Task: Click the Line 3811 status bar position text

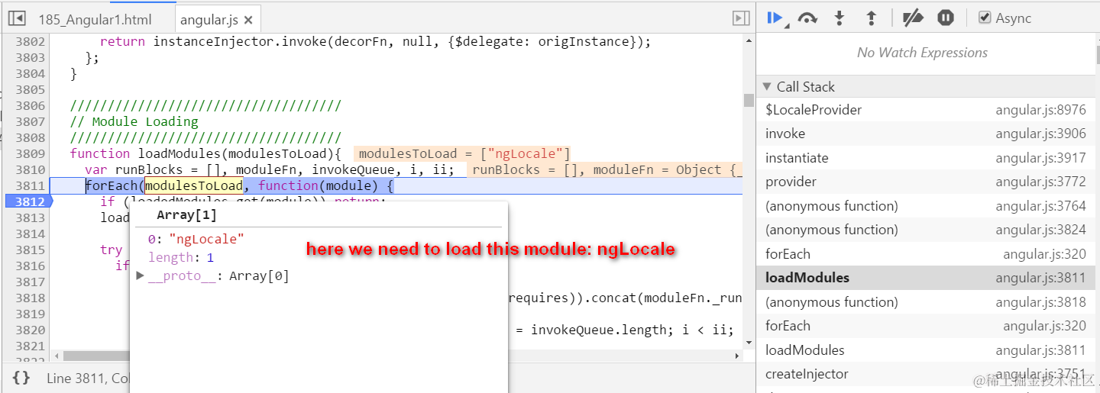Action: [x=88, y=378]
